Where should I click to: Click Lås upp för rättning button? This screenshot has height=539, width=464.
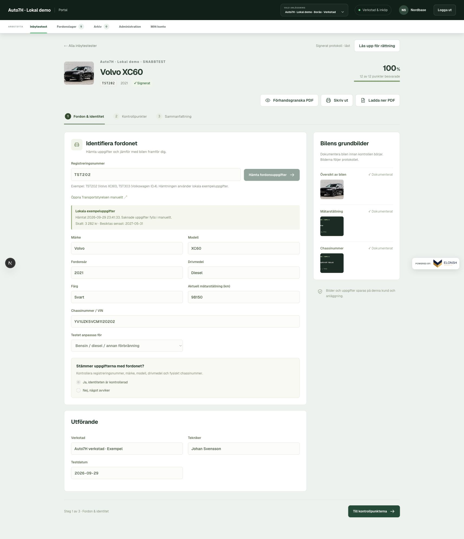377,46
